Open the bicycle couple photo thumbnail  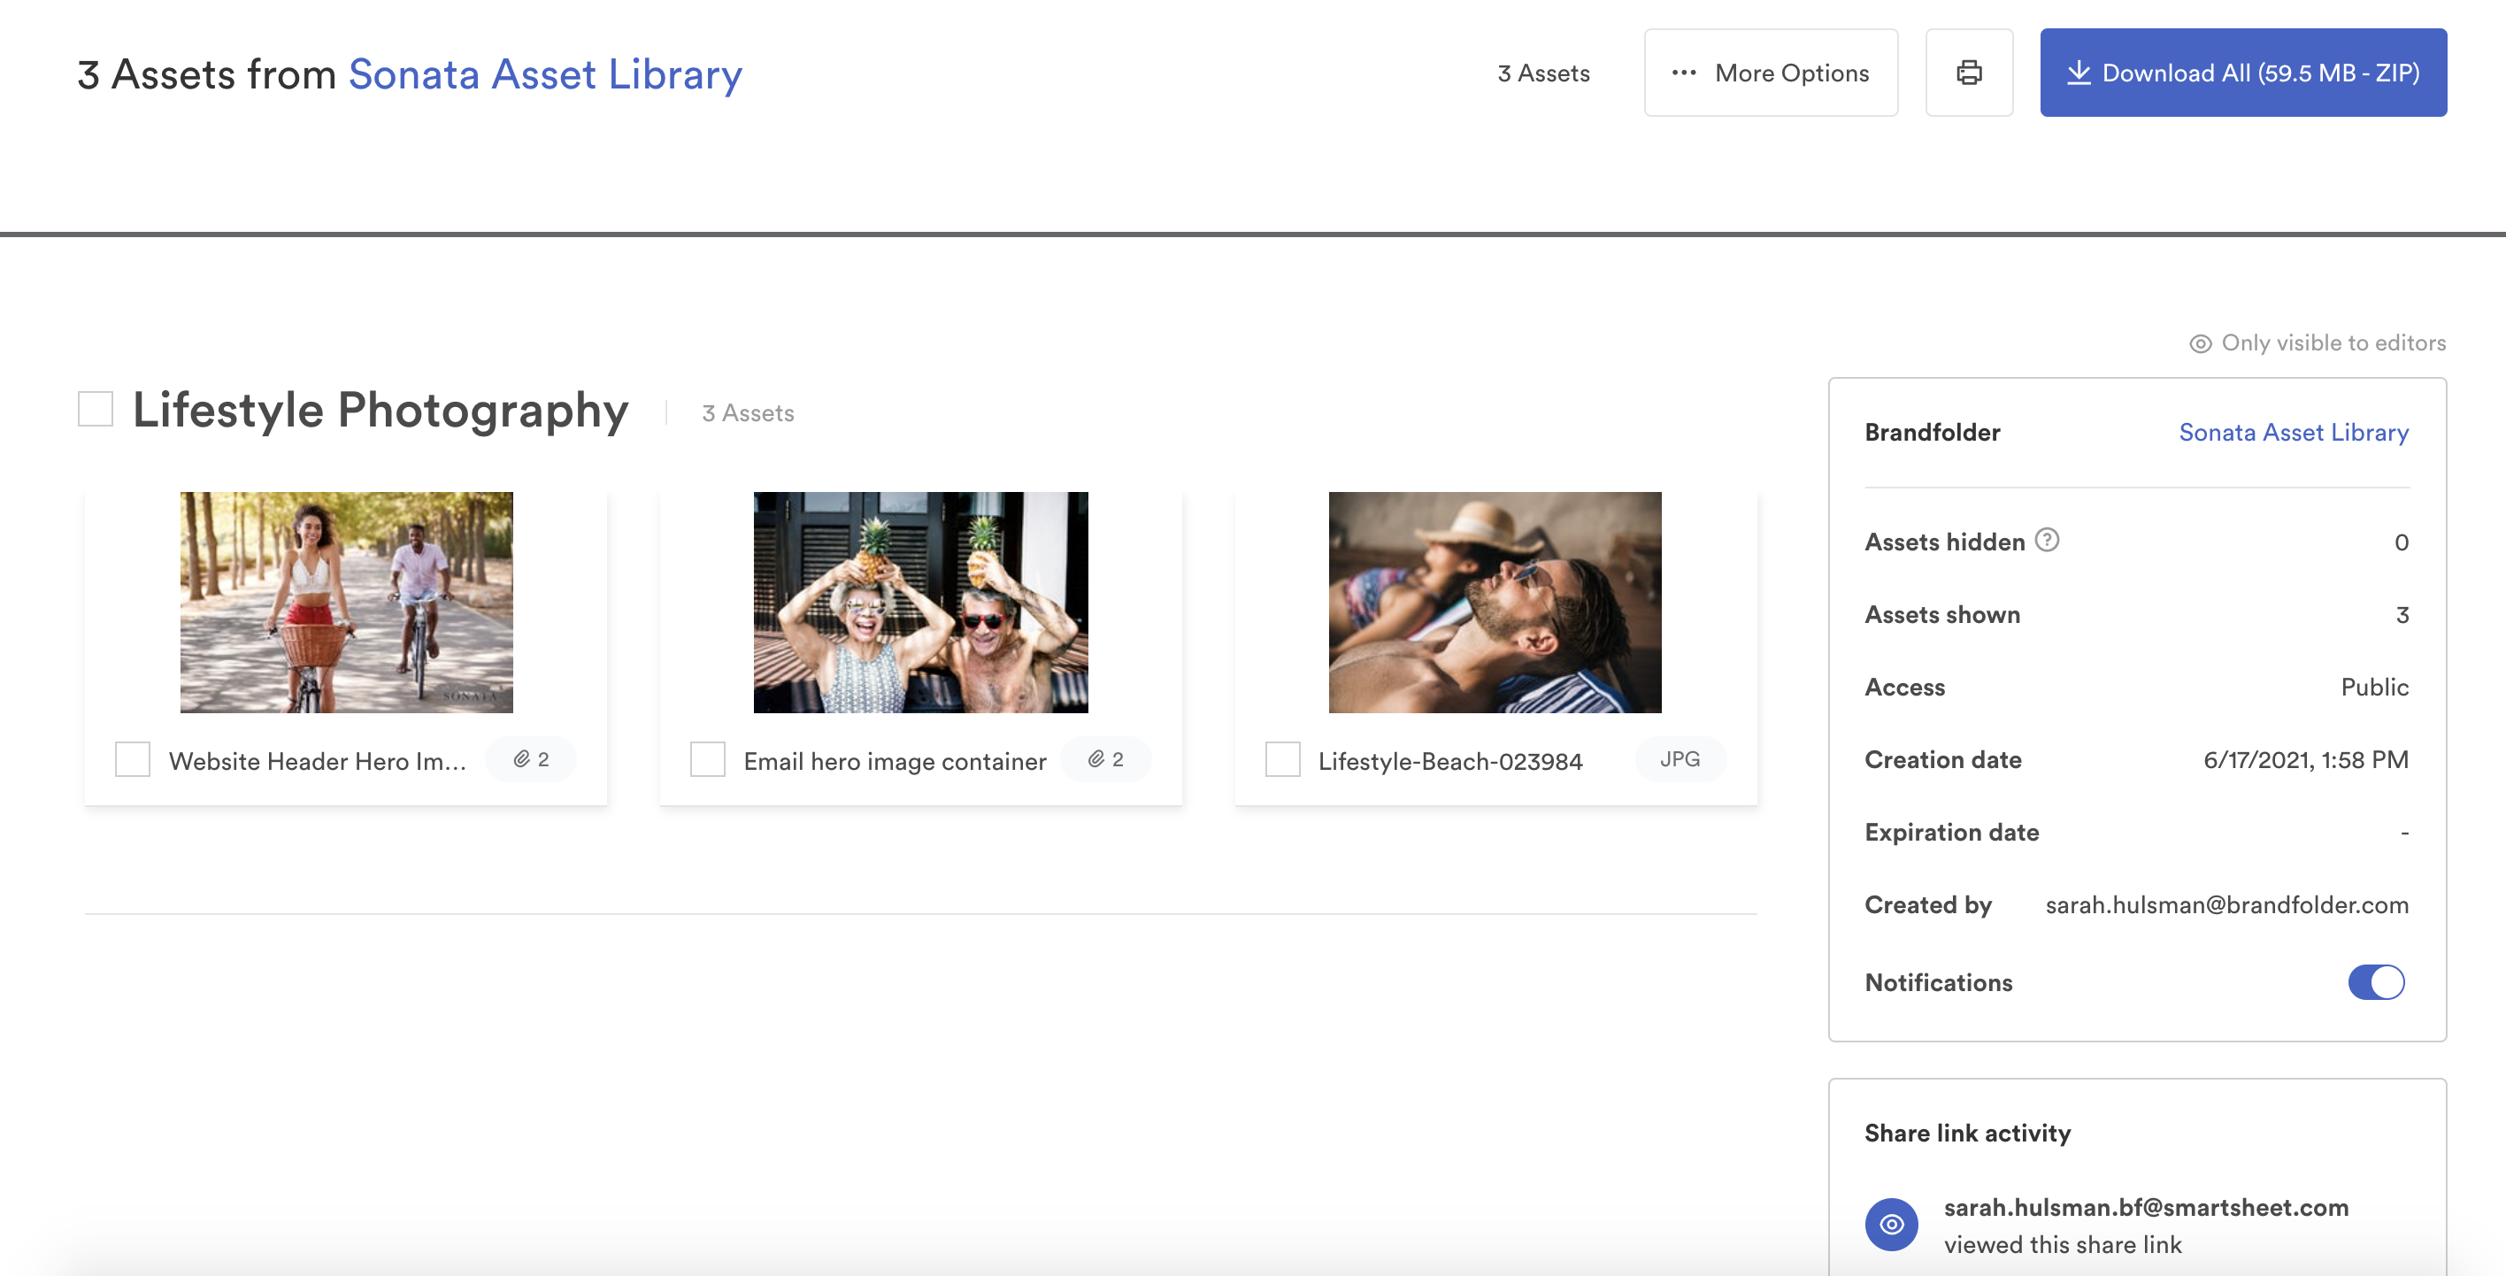tap(346, 602)
